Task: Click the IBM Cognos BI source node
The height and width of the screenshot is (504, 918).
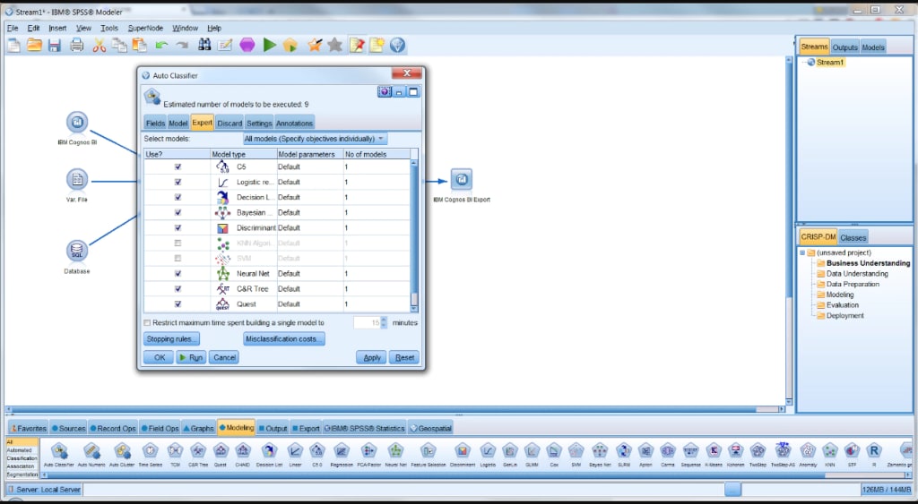Action: click(77, 123)
